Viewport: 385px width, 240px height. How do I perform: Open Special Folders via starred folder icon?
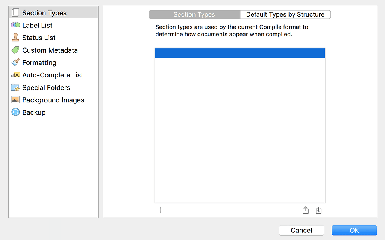15,87
